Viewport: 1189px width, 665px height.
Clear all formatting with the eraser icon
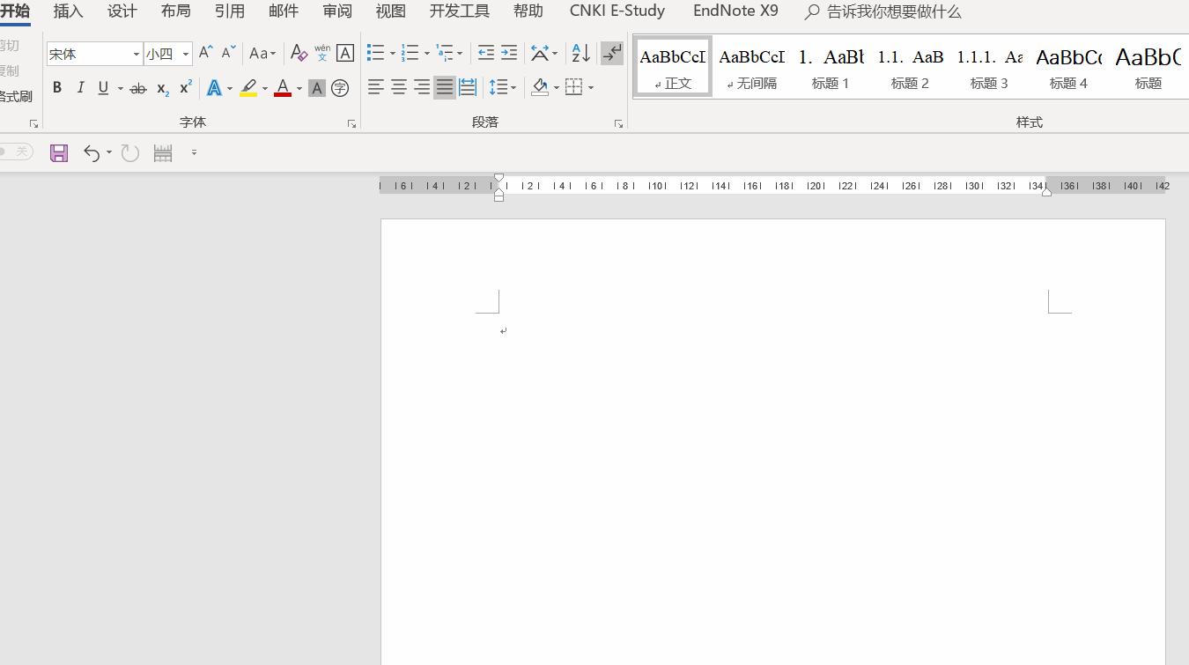tap(299, 53)
